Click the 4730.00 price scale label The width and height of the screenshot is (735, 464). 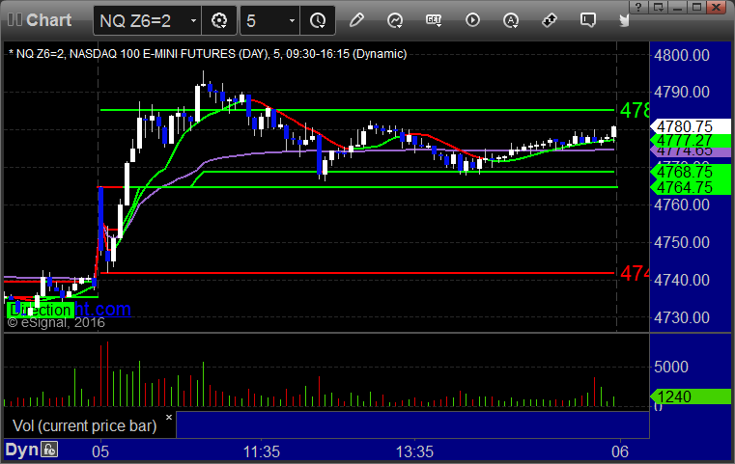point(682,317)
